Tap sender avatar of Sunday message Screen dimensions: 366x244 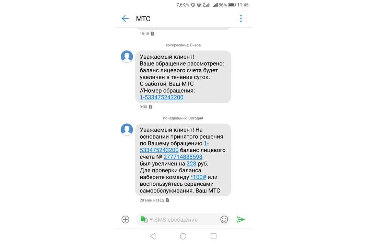click(x=127, y=57)
